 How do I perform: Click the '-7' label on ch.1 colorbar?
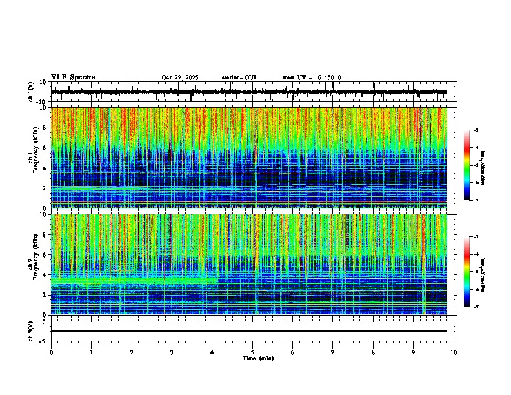476,200
